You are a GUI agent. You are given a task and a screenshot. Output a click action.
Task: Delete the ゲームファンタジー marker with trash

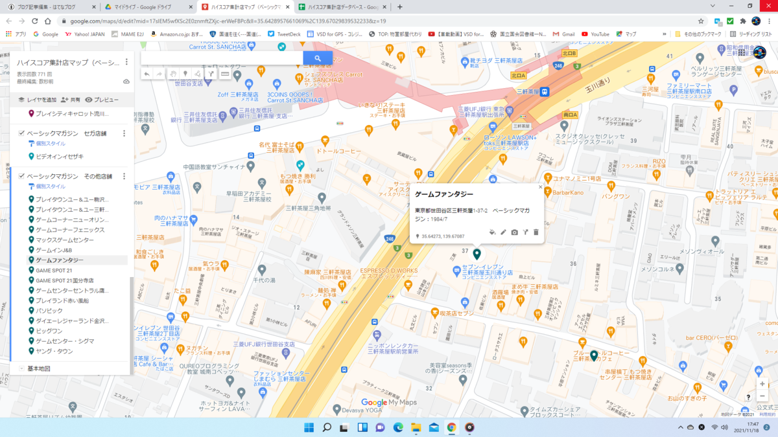pyautogui.click(x=536, y=232)
